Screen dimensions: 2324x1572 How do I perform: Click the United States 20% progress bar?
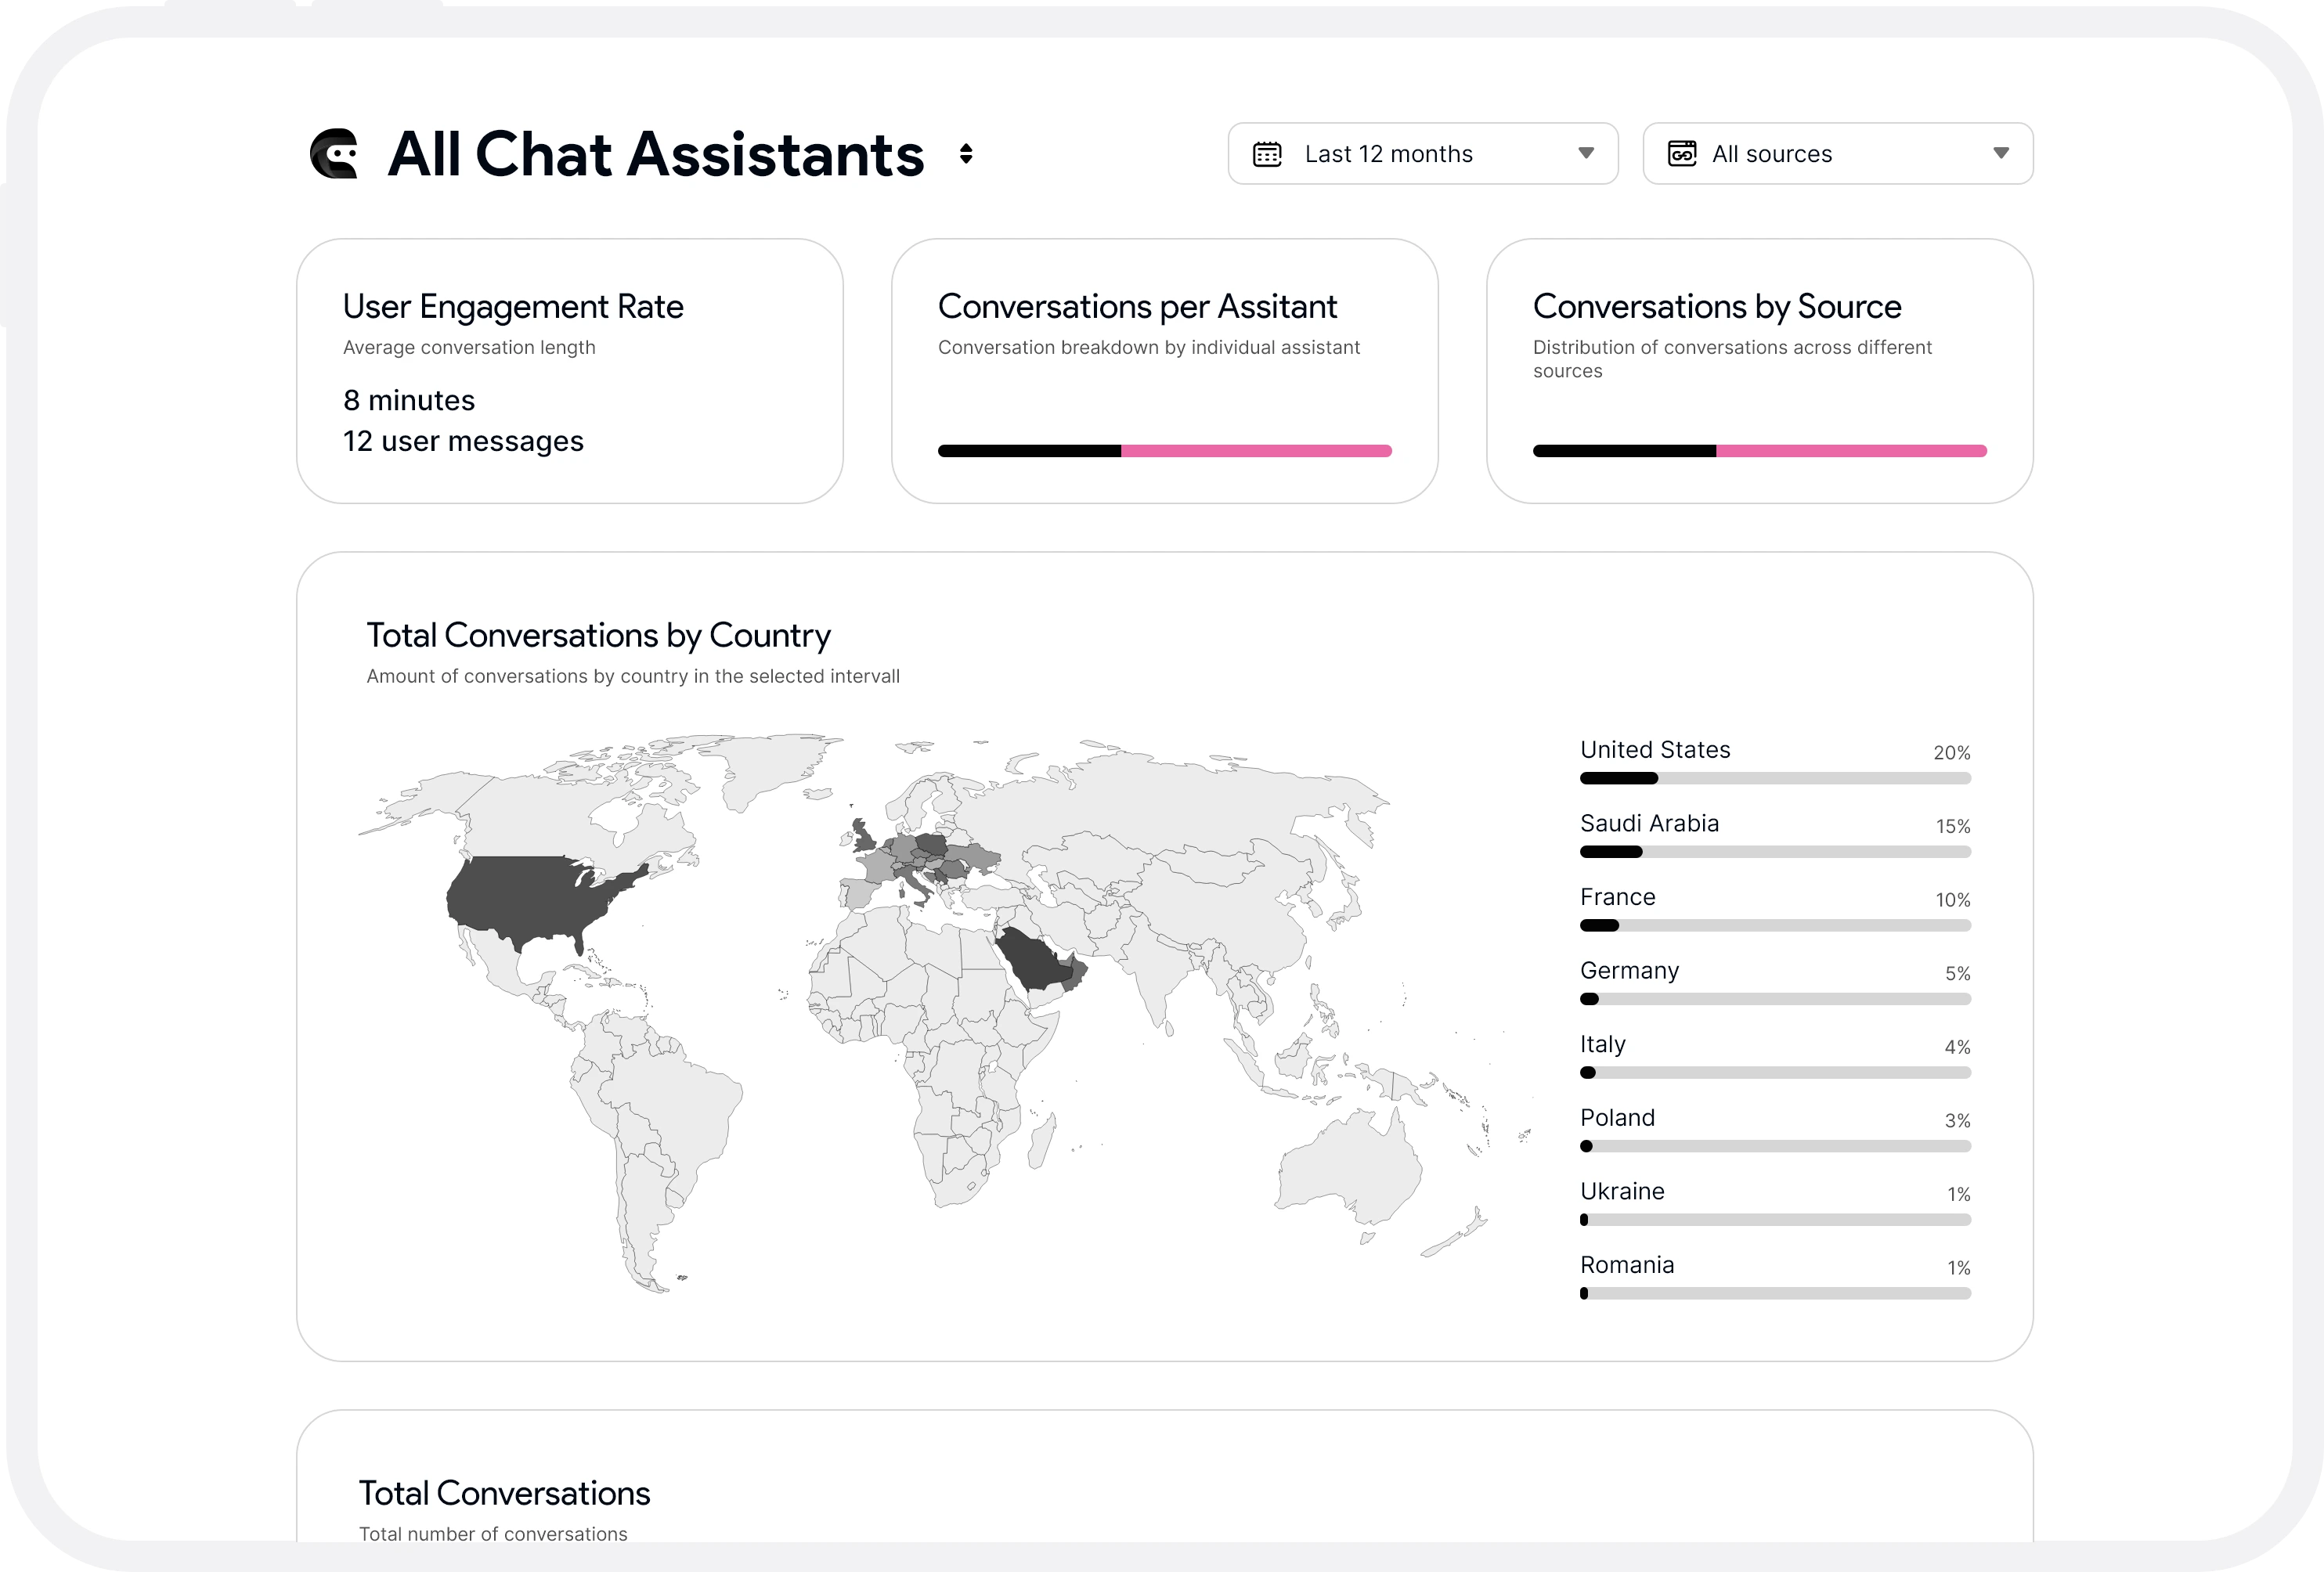1775,778
